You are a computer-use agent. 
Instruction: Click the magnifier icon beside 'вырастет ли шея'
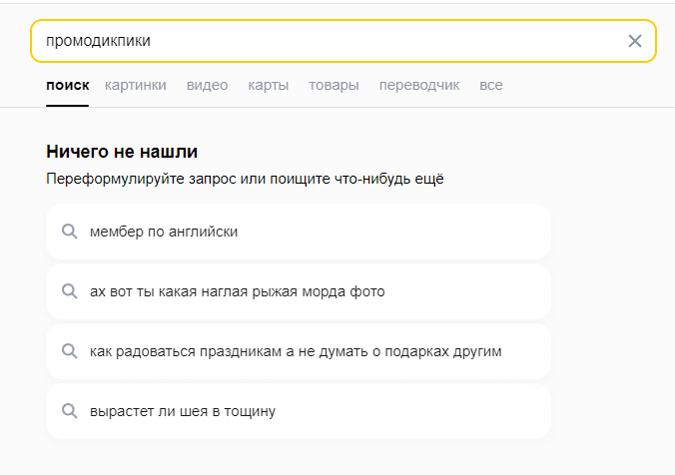click(x=70, y=411)
